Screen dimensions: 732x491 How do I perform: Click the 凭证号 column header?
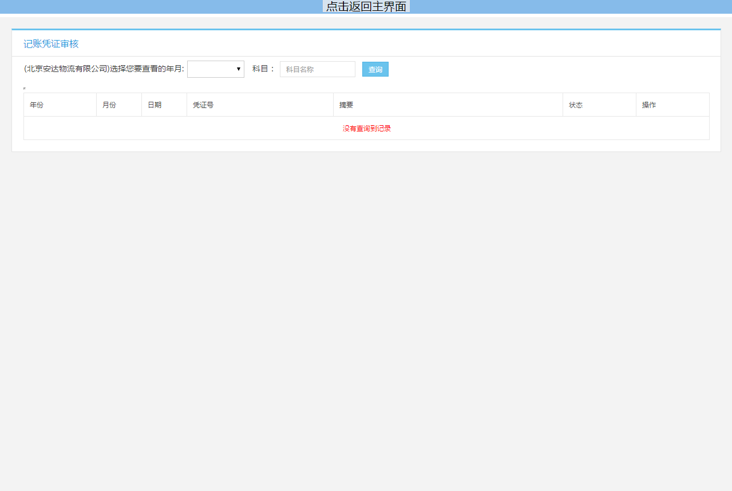click(x=203, y=105)
